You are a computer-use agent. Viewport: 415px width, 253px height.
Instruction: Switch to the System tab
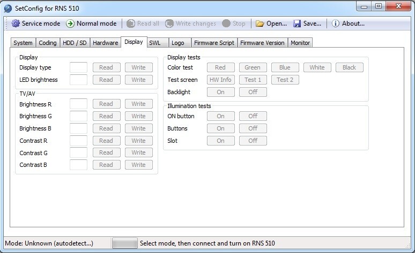[23, 43]
